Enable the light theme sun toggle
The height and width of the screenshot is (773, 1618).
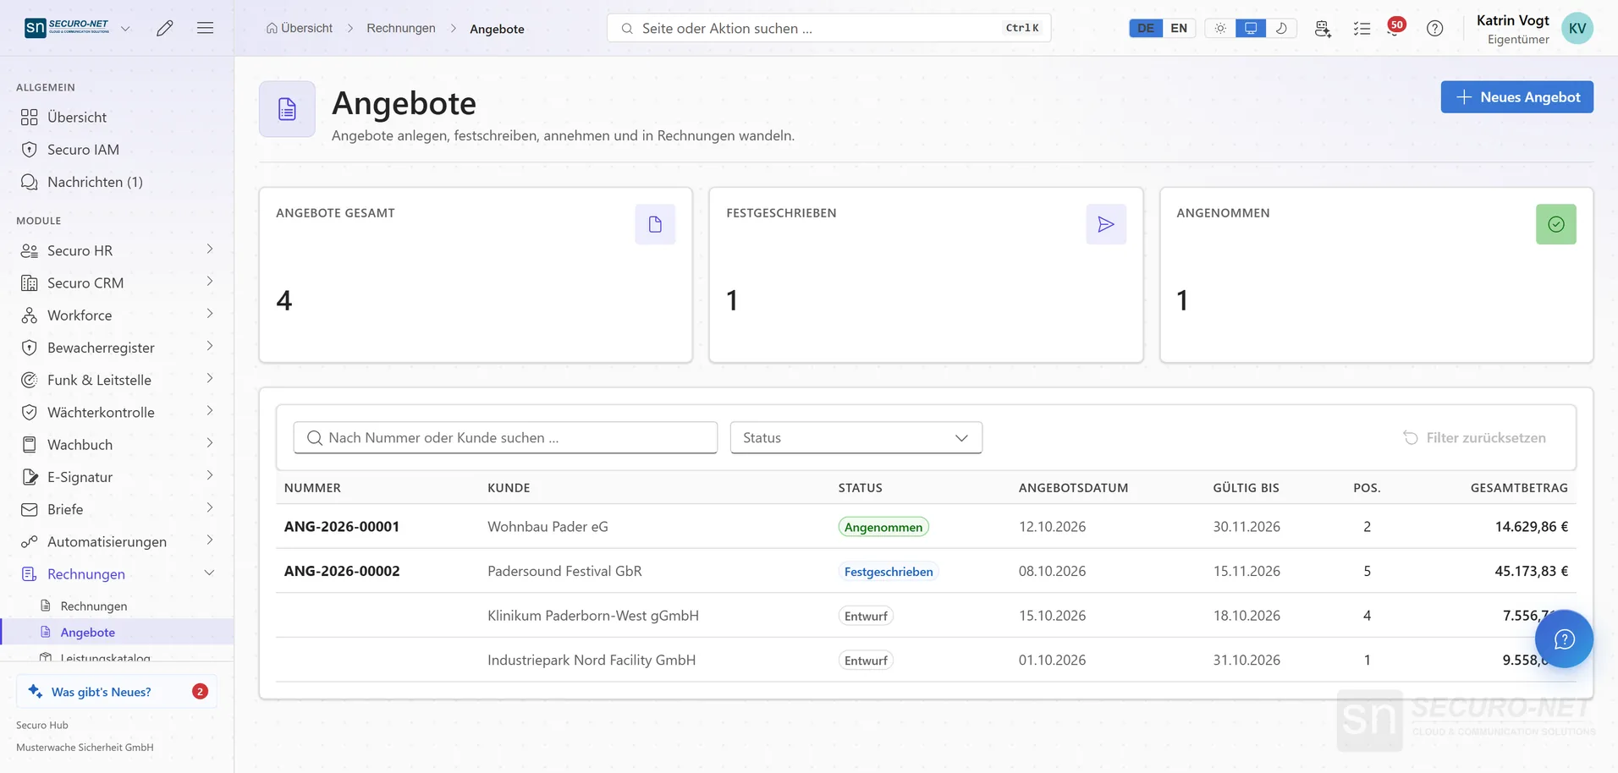pos(1220,28)
